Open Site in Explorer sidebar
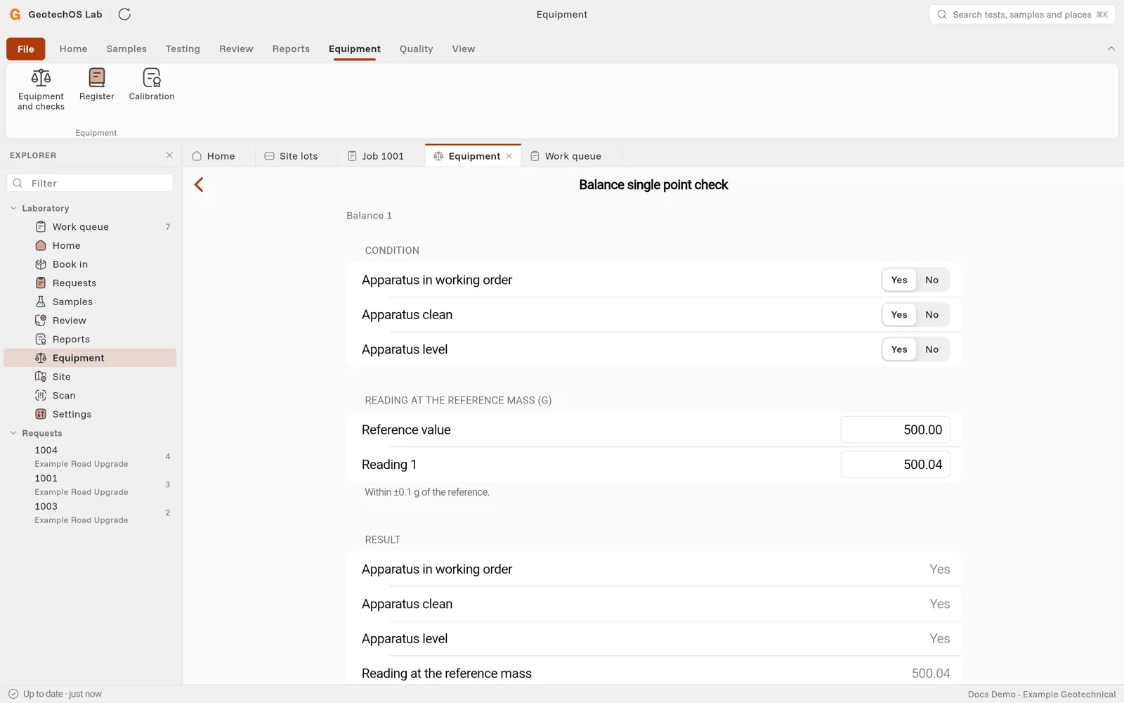1124x703 pixels. coord(90,377)
